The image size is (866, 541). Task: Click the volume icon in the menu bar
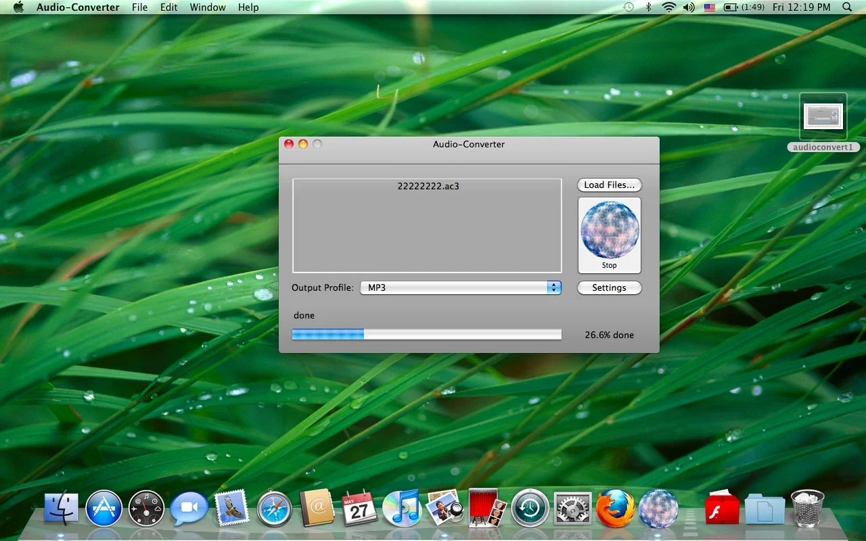pyautogui.click(x=689, y=7)
